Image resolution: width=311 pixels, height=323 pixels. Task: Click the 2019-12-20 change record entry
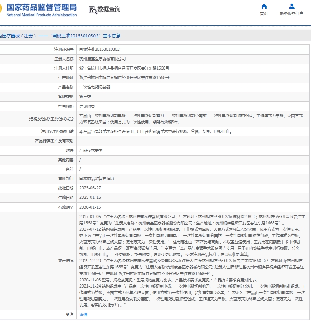(x=192, y=267)
